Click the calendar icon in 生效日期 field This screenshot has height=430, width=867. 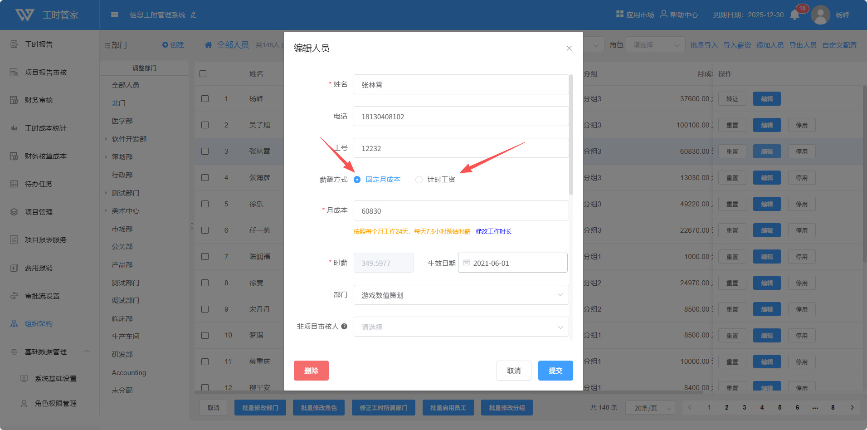pos(467,263)
